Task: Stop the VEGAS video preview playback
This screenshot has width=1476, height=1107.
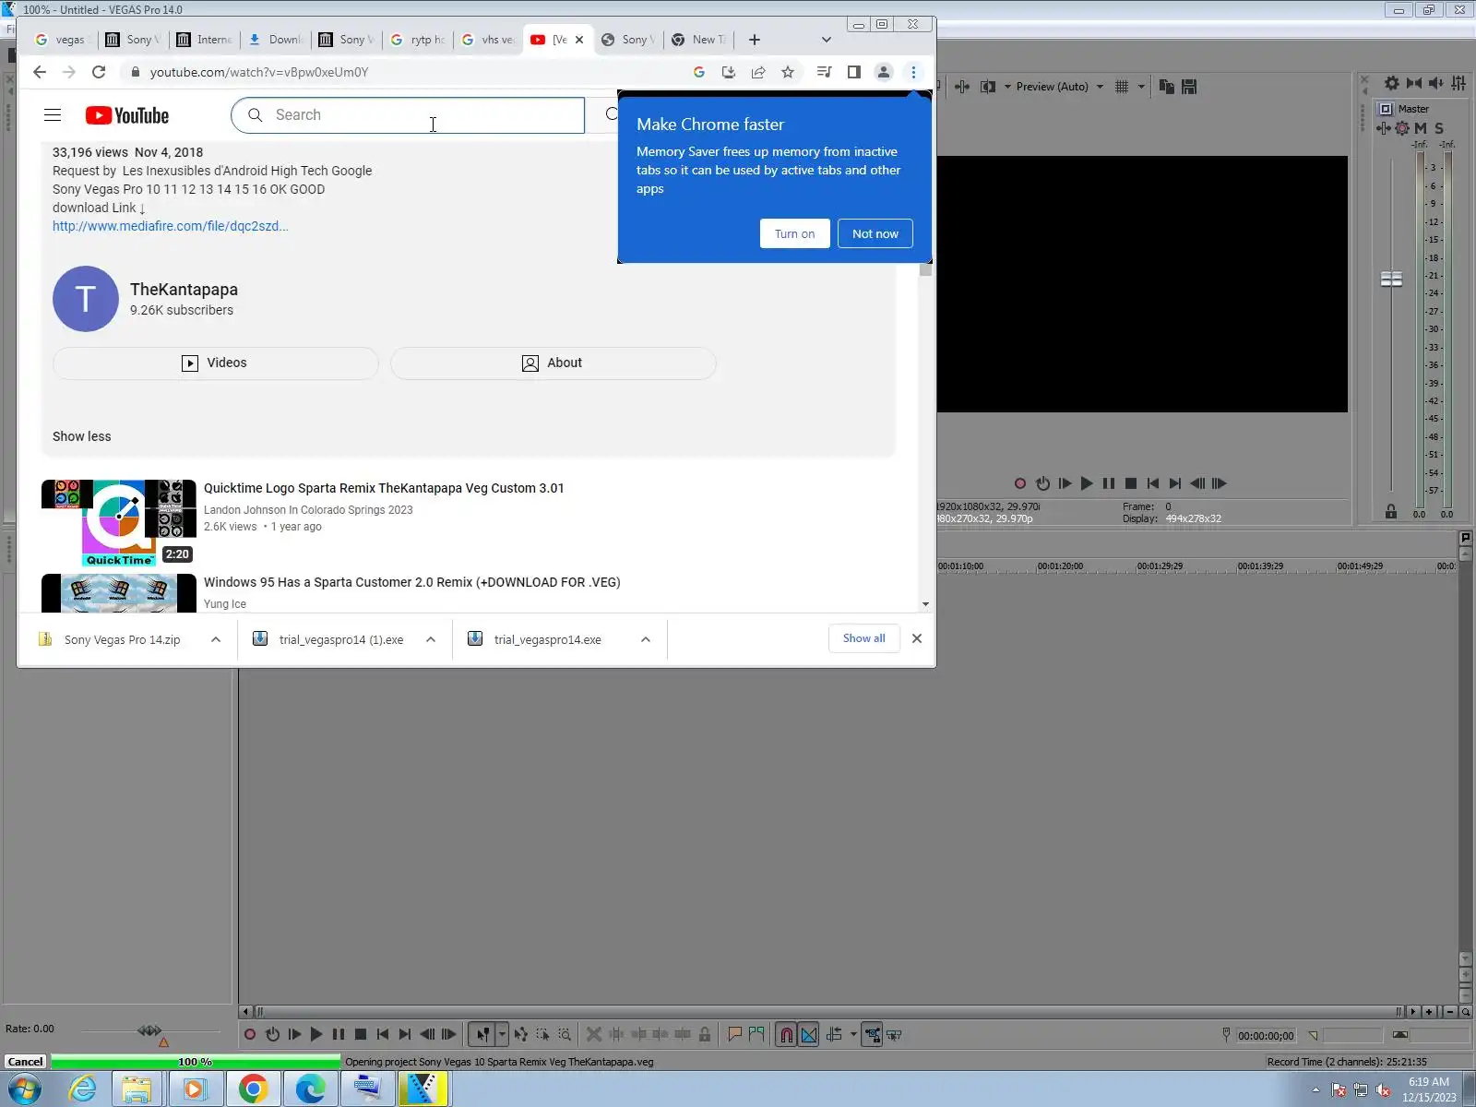Action: click(1131, 483)
